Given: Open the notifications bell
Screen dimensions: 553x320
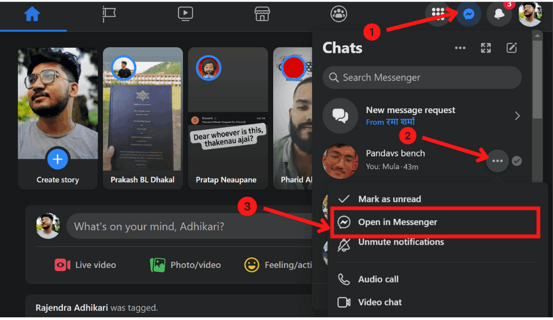Looking at the screenshot, I should tap(499, 14).
